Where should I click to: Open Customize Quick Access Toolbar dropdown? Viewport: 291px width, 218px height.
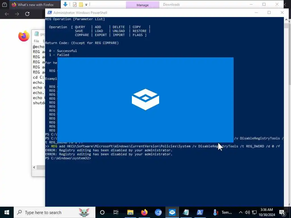coord(86,5)
